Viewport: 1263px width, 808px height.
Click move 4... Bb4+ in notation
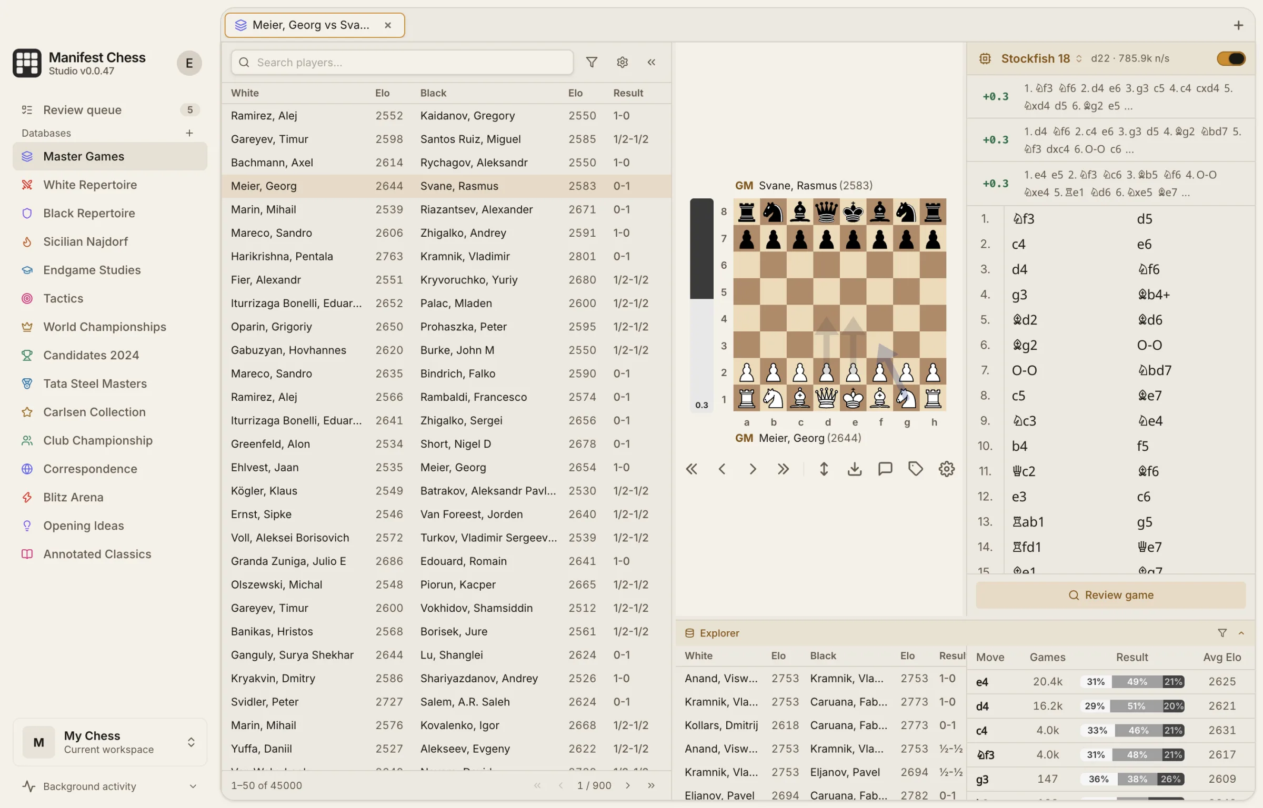(1154, 295)
